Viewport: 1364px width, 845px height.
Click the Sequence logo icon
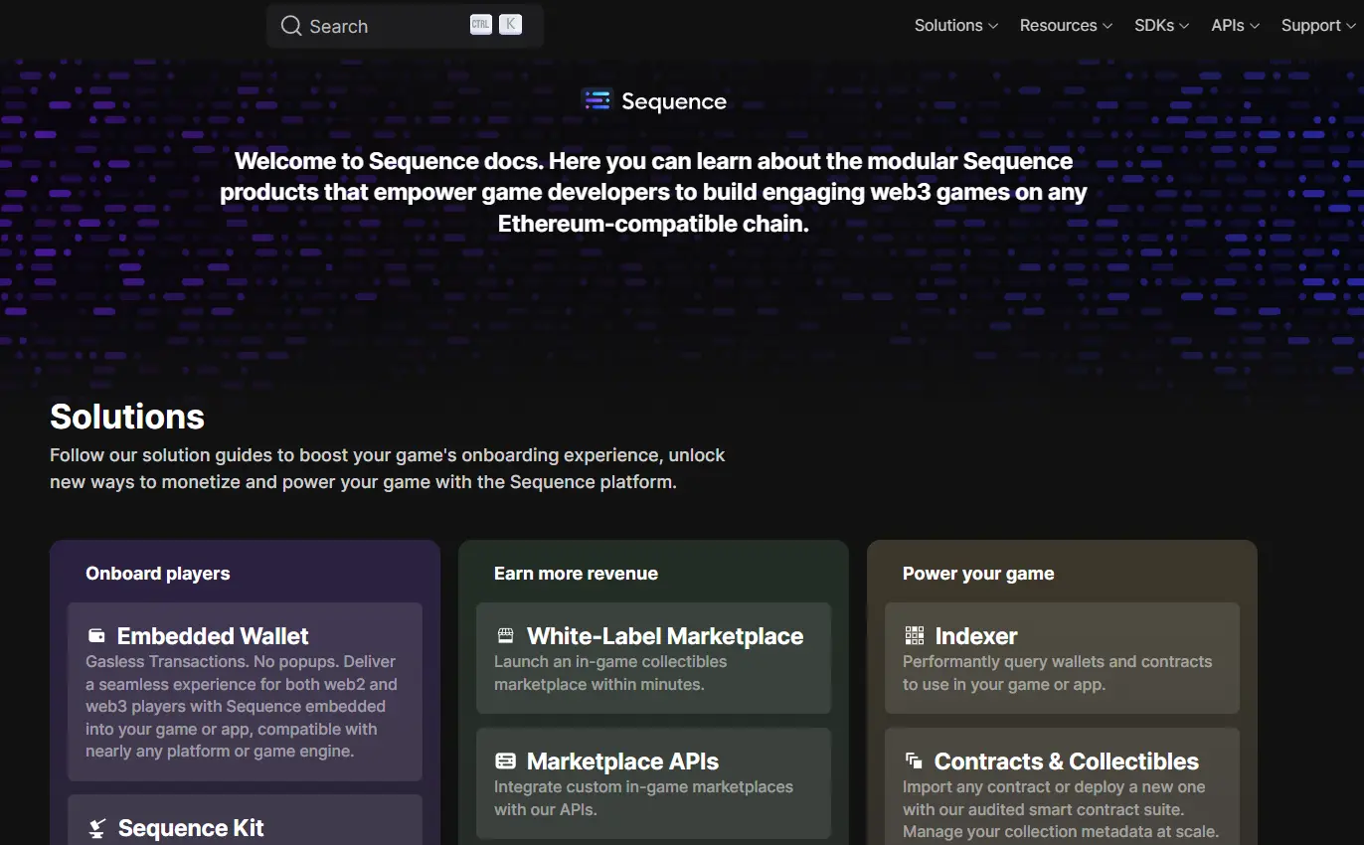point(597,100)
